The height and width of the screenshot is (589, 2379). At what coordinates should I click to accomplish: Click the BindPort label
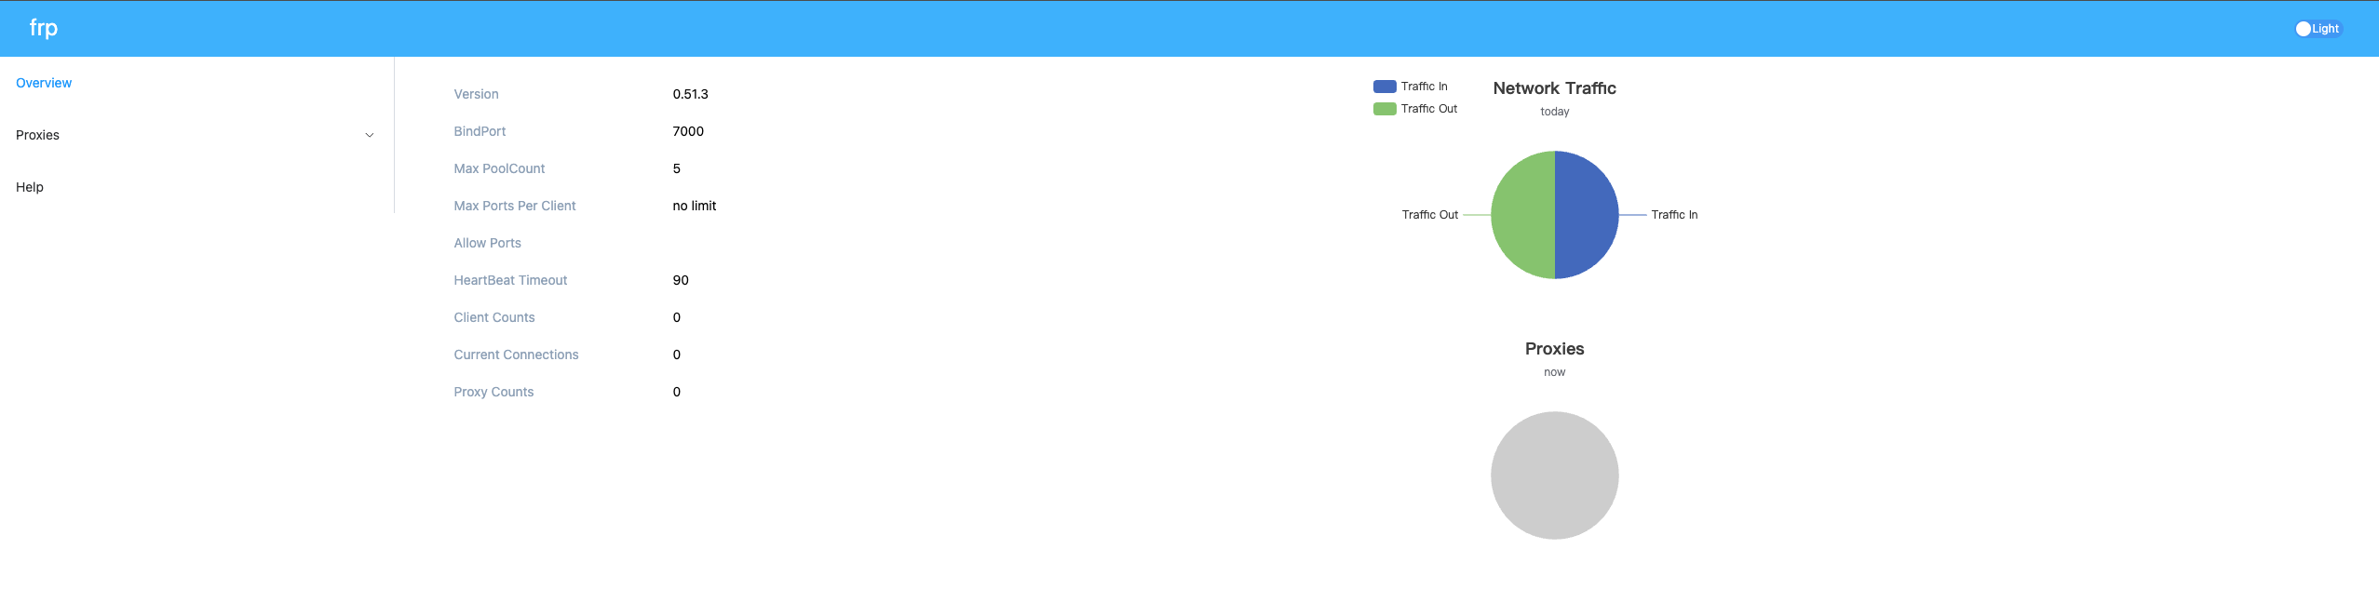[x=480, y=131]
